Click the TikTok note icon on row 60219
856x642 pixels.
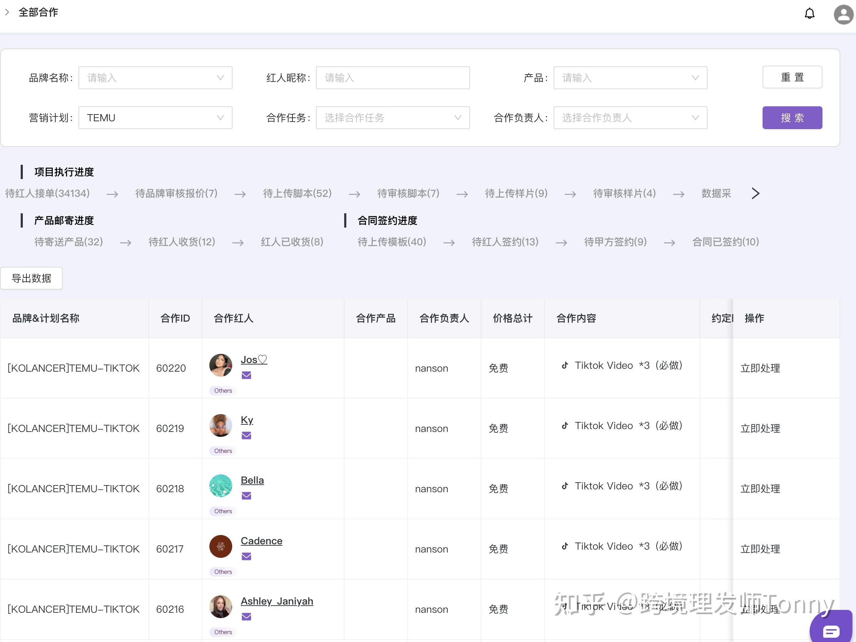(565, 425)
